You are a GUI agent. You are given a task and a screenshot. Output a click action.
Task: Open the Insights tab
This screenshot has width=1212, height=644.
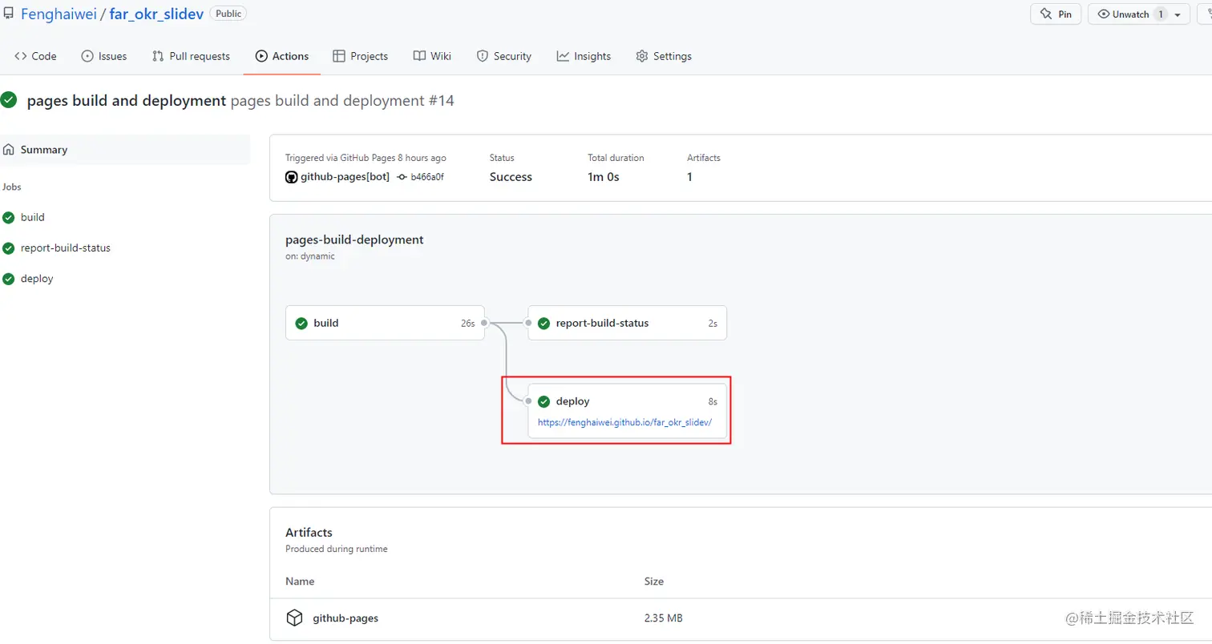click(x=584, y=56)
